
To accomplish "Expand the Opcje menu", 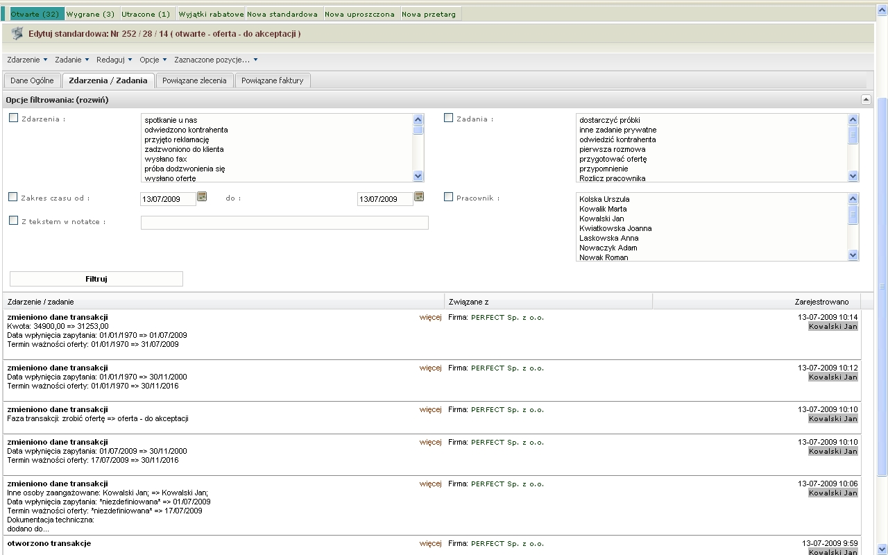I will 153,60.
